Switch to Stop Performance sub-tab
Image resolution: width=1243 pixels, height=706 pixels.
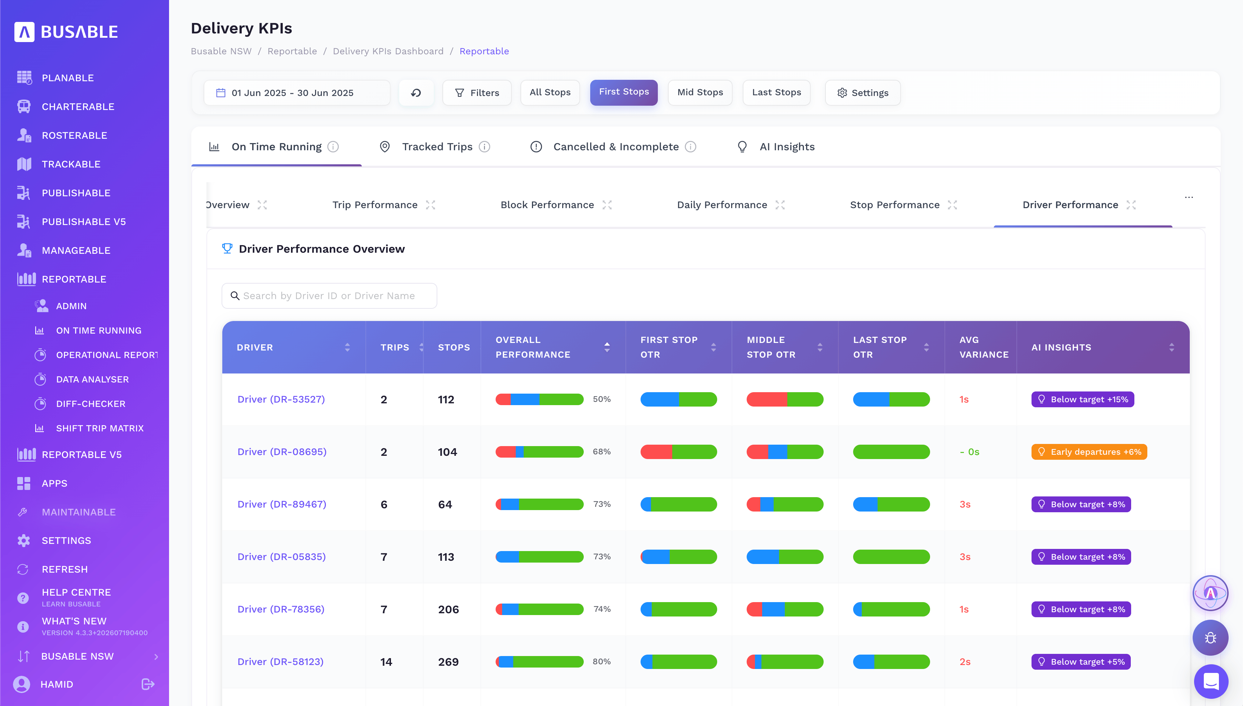pos(894,205)
